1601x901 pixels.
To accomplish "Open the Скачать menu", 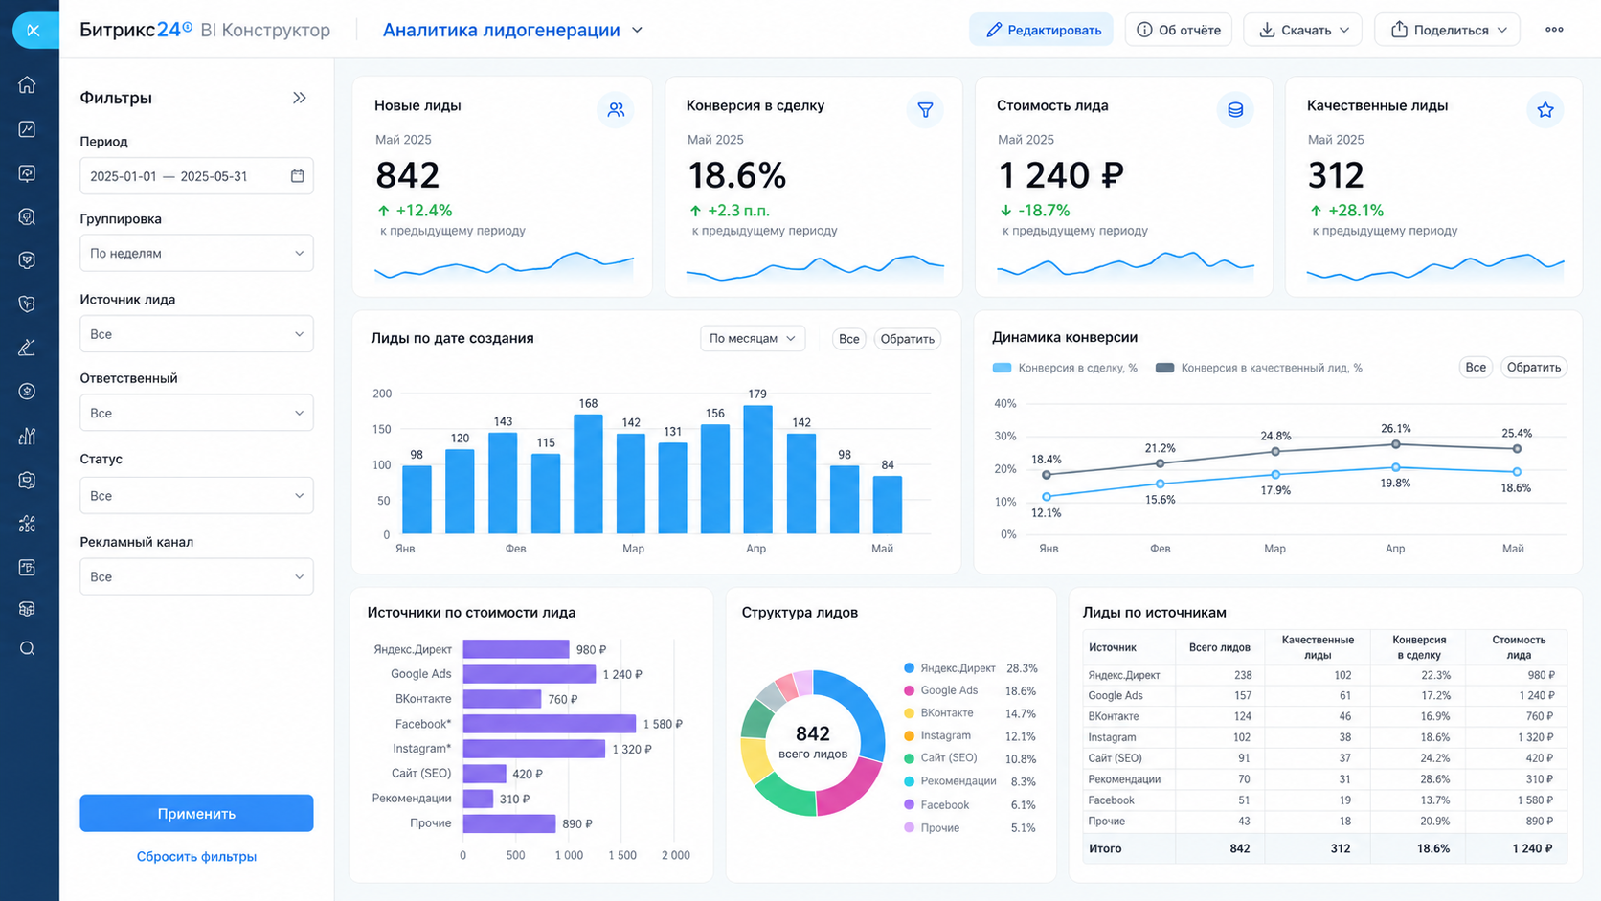I will 1303,30.
